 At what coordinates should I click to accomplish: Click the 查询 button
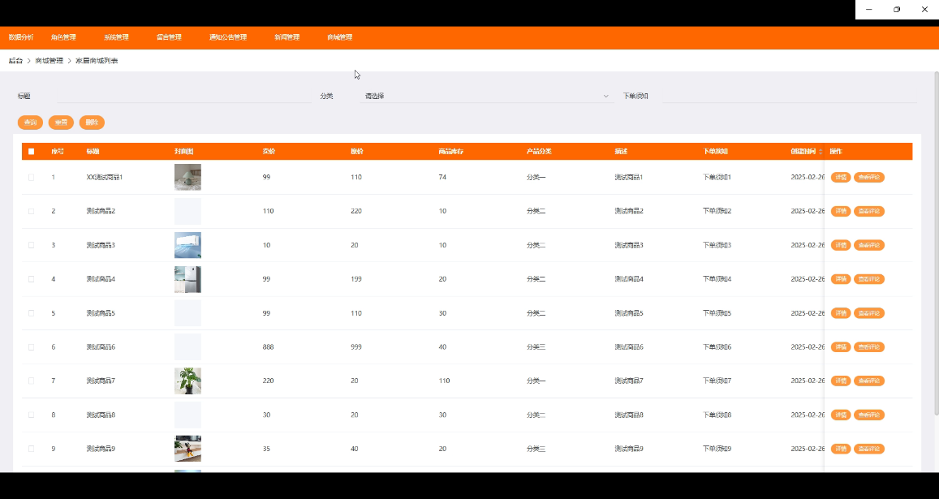(31, 123)
